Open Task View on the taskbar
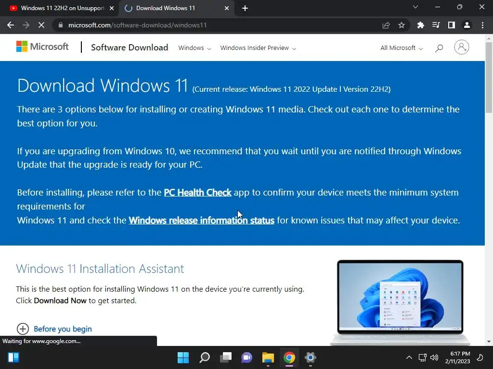This screenshot has height=369, width=493. 225,357
